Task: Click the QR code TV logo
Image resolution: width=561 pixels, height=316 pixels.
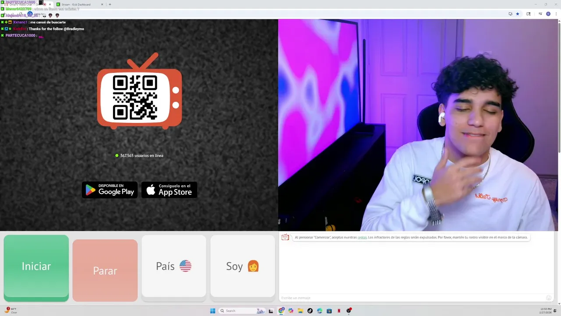Action: pyautogui.click(x=139, y=91)
